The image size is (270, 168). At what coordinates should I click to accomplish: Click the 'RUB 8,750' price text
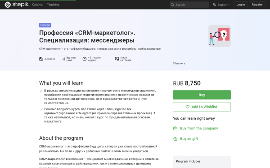click(187, 83)
